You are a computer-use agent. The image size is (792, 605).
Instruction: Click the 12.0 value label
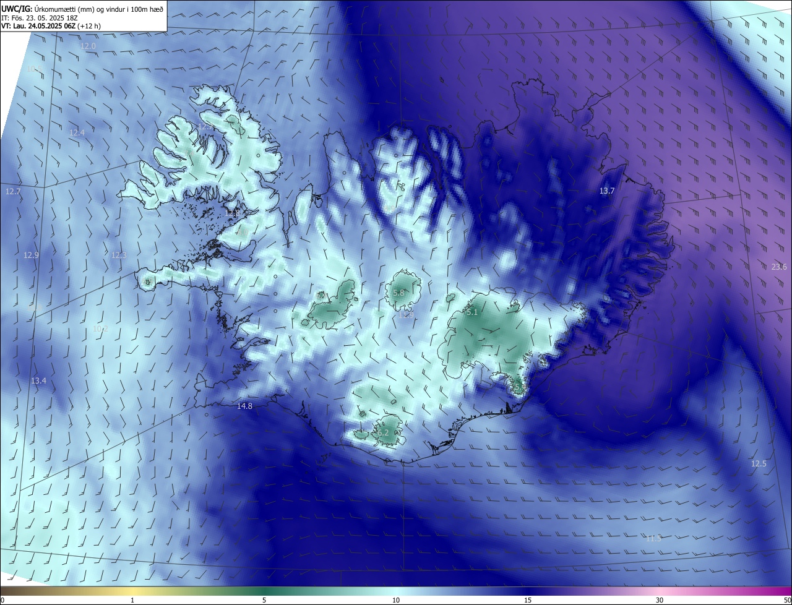coord(88,46)
